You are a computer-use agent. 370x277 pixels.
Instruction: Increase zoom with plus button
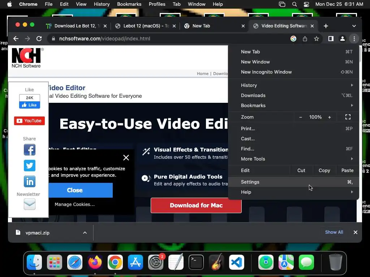(330, 117)
